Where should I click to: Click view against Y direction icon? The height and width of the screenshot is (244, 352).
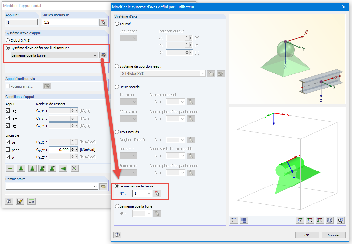(310, 220)
